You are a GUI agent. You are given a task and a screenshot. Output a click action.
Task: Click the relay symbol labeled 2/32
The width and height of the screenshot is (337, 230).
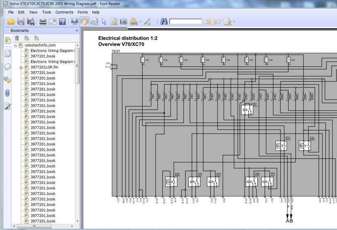(x=305, y=146)
